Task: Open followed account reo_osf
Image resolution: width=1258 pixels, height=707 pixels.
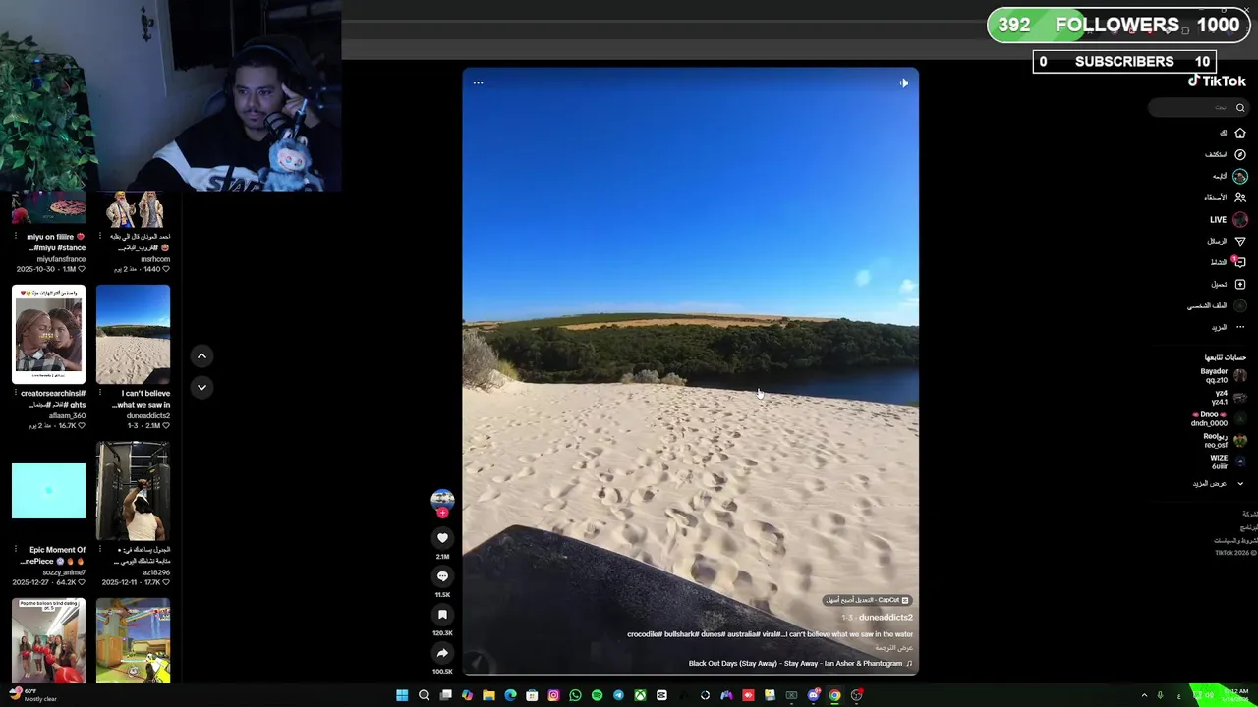Action: (x=1225, y=441)
